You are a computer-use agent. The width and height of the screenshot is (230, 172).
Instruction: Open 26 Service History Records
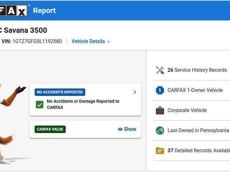[197, 70]
